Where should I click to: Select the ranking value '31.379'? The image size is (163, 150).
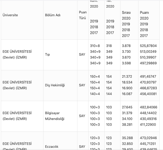click(127, 113)
